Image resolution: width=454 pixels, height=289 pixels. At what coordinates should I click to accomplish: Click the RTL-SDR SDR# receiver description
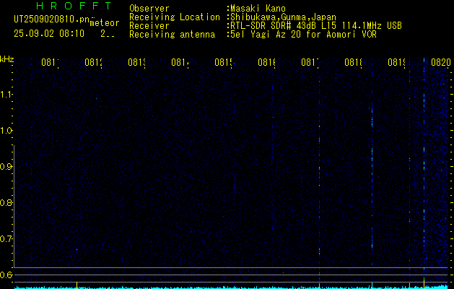(x=316, y=26)
